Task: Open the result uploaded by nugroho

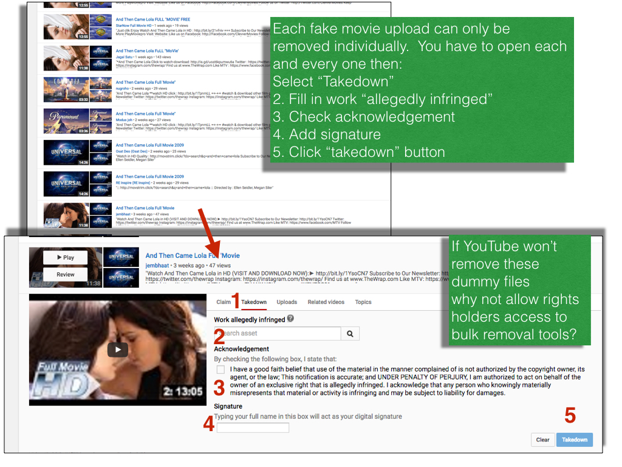Action: pos(146,82)
